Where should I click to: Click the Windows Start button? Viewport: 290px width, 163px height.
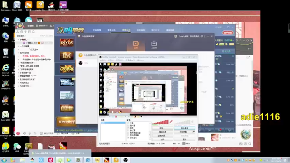(4, 160)
